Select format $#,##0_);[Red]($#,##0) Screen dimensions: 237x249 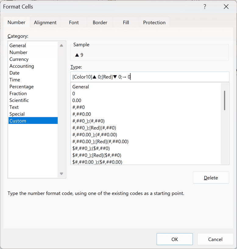tap(146, 155)
